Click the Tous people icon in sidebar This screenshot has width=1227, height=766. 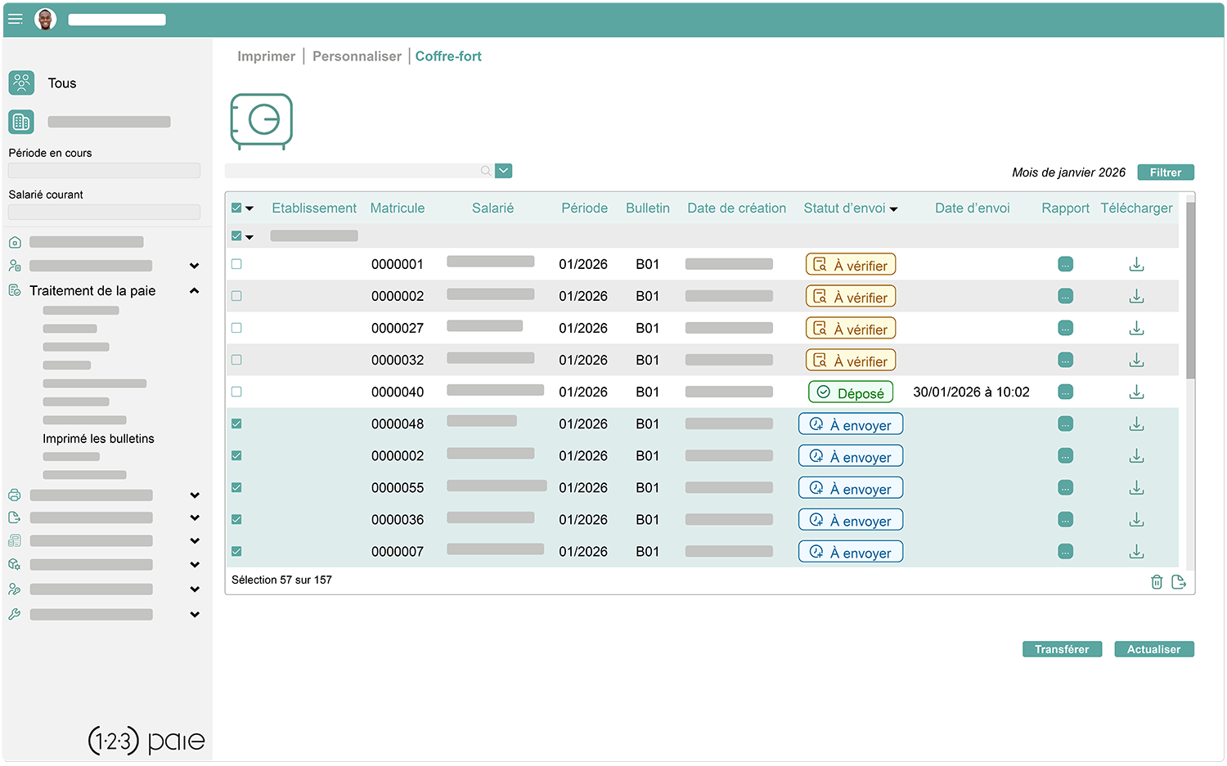[22, 82]
